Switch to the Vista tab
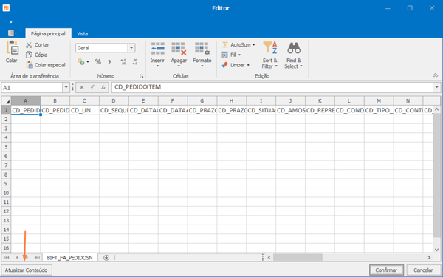The height and width of the screenshot is (277, 443). (x=83, y=33)
